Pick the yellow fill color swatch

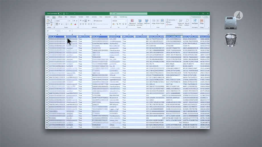coord(71,24)
